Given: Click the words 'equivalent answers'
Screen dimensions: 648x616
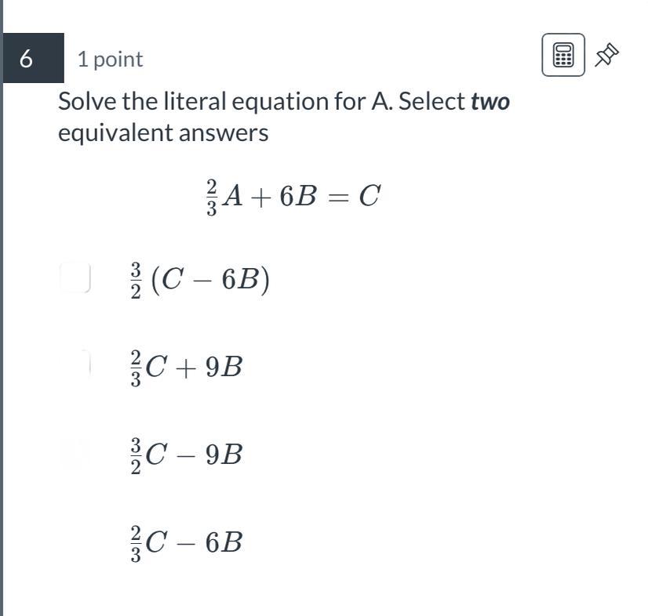Looking at the screenshot, I should 163,132.
